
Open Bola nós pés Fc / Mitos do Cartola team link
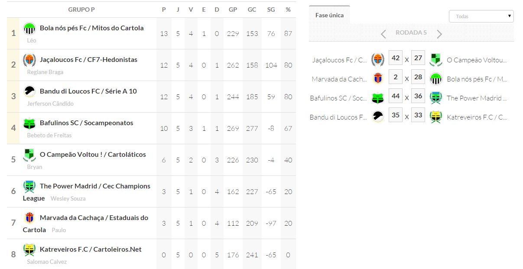(x=91, y=28)
